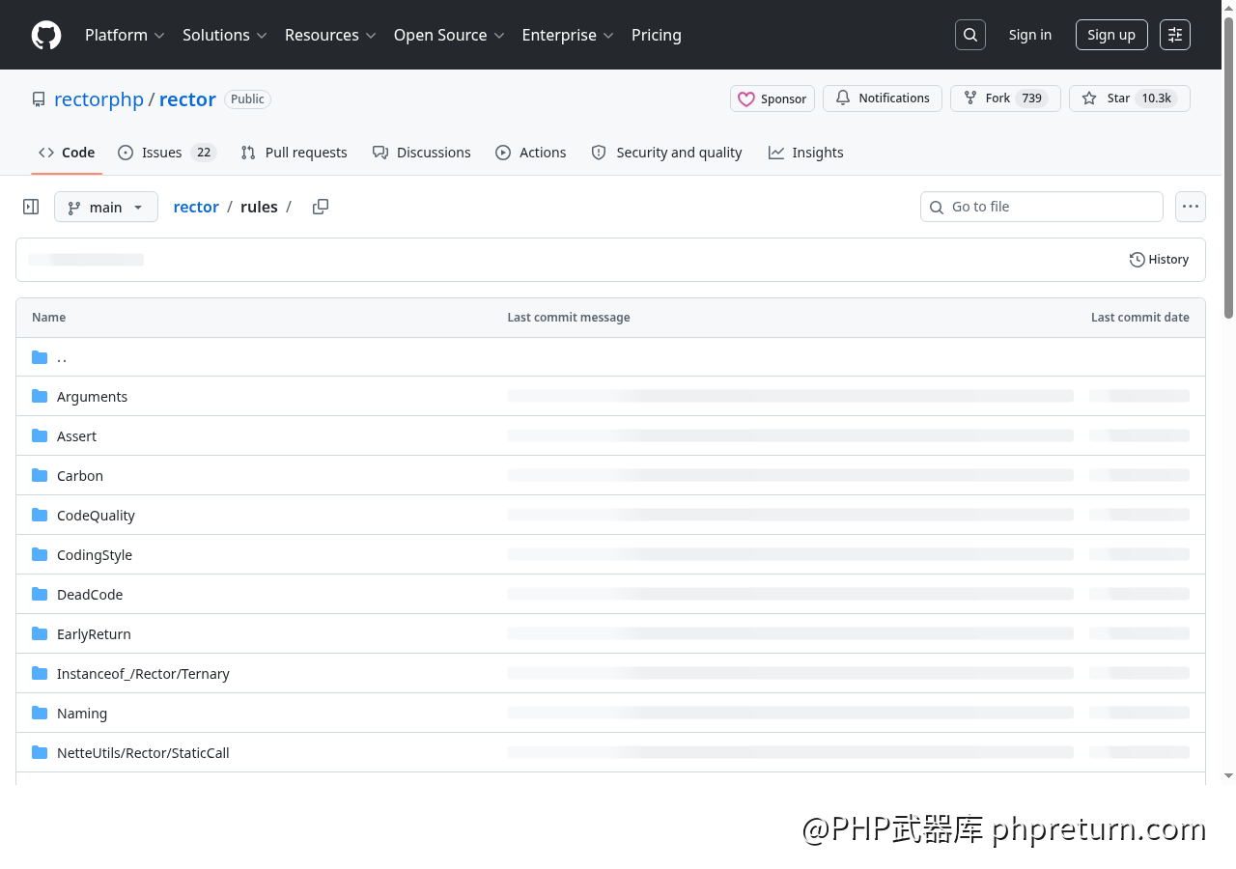Click the Carbon folder icon
The image size is (1236, 869).
coord(40,475)
